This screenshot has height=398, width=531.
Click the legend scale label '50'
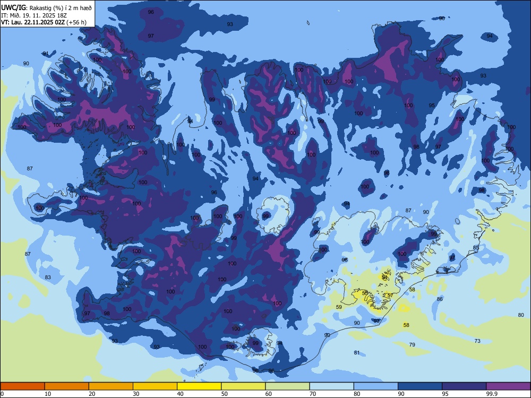pos(225,394)
